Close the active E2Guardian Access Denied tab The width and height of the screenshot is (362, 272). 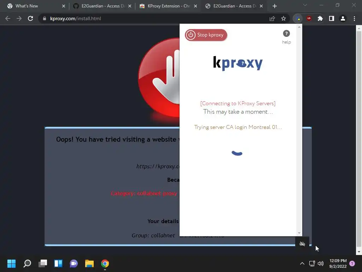pos(261,6)
